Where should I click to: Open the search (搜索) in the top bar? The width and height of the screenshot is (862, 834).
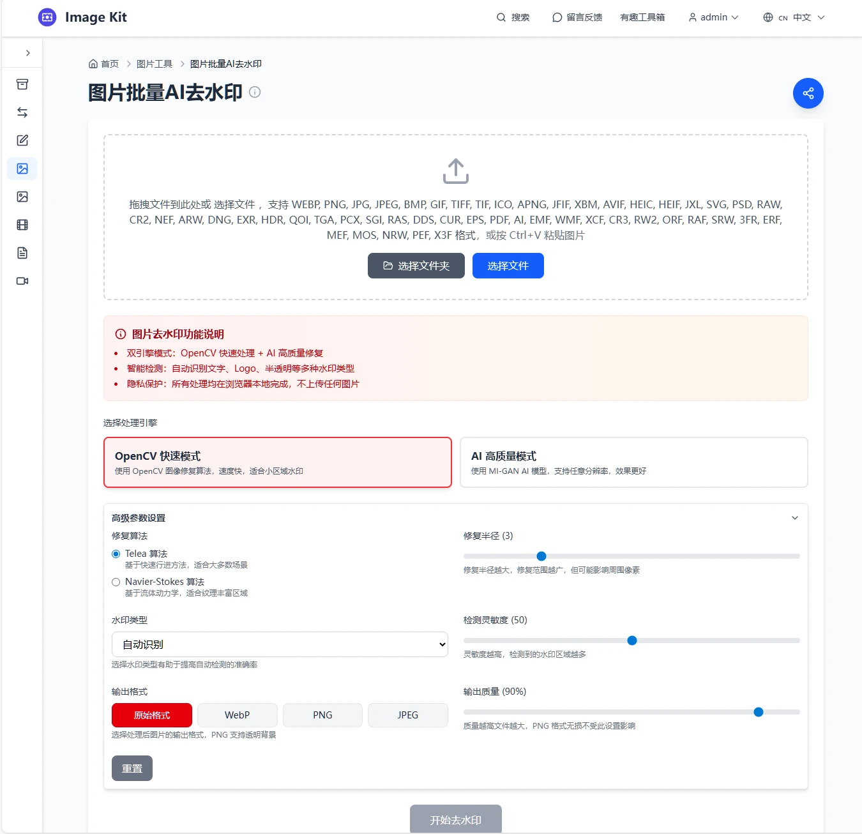click(513, 17)
